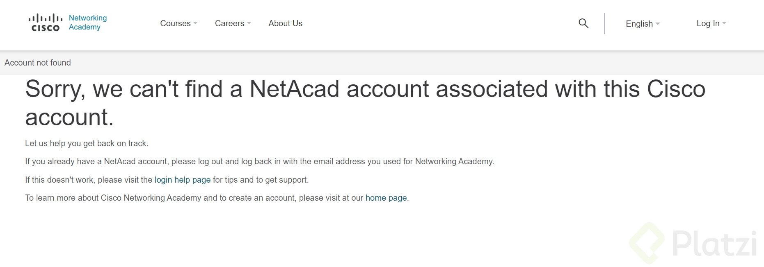Click the Platzi diamond watermark icon
This screenshot has width=764, height=267.
point(647,243)
